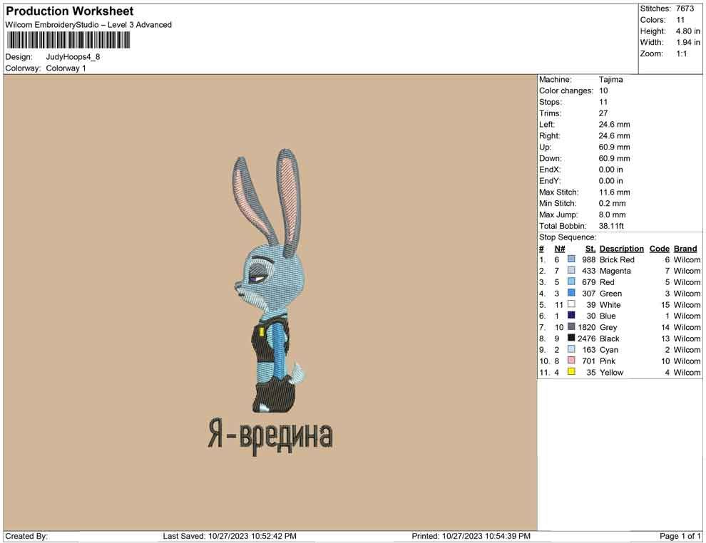Click the Description column header
The image size is (706, 543).
(x=621, y=249)
